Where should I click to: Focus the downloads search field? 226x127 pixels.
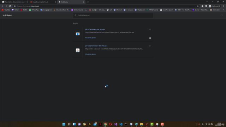(x=113, y=15)
